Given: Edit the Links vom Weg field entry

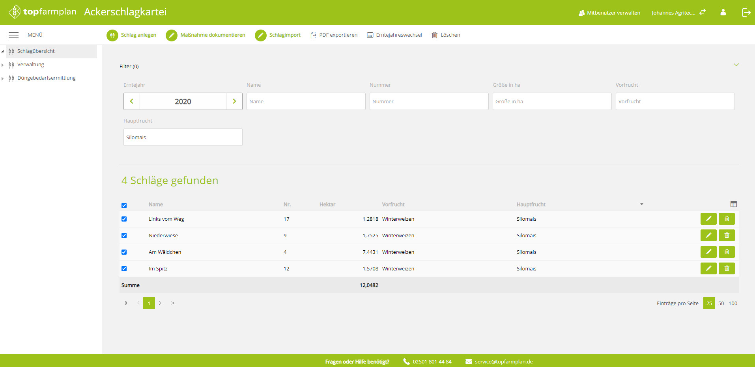Looking at the screenshot, I should point(708,219).
